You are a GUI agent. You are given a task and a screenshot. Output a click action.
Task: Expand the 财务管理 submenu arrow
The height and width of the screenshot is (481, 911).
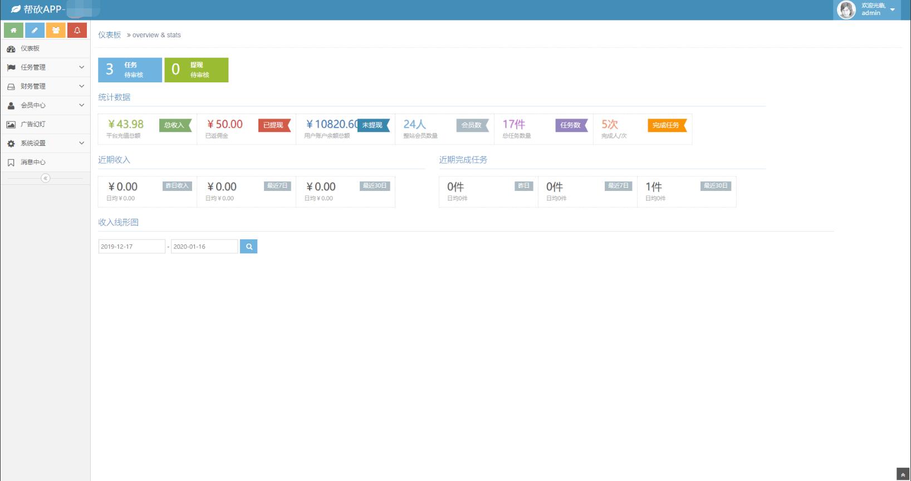click(x=82, y=86)
